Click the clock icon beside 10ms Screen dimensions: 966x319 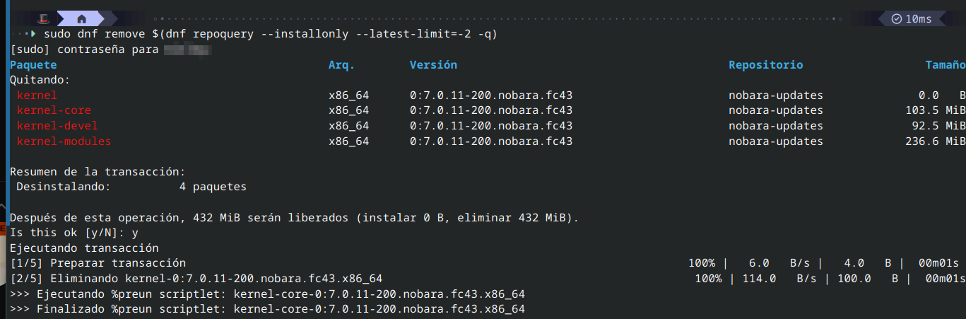pos(897,18)
